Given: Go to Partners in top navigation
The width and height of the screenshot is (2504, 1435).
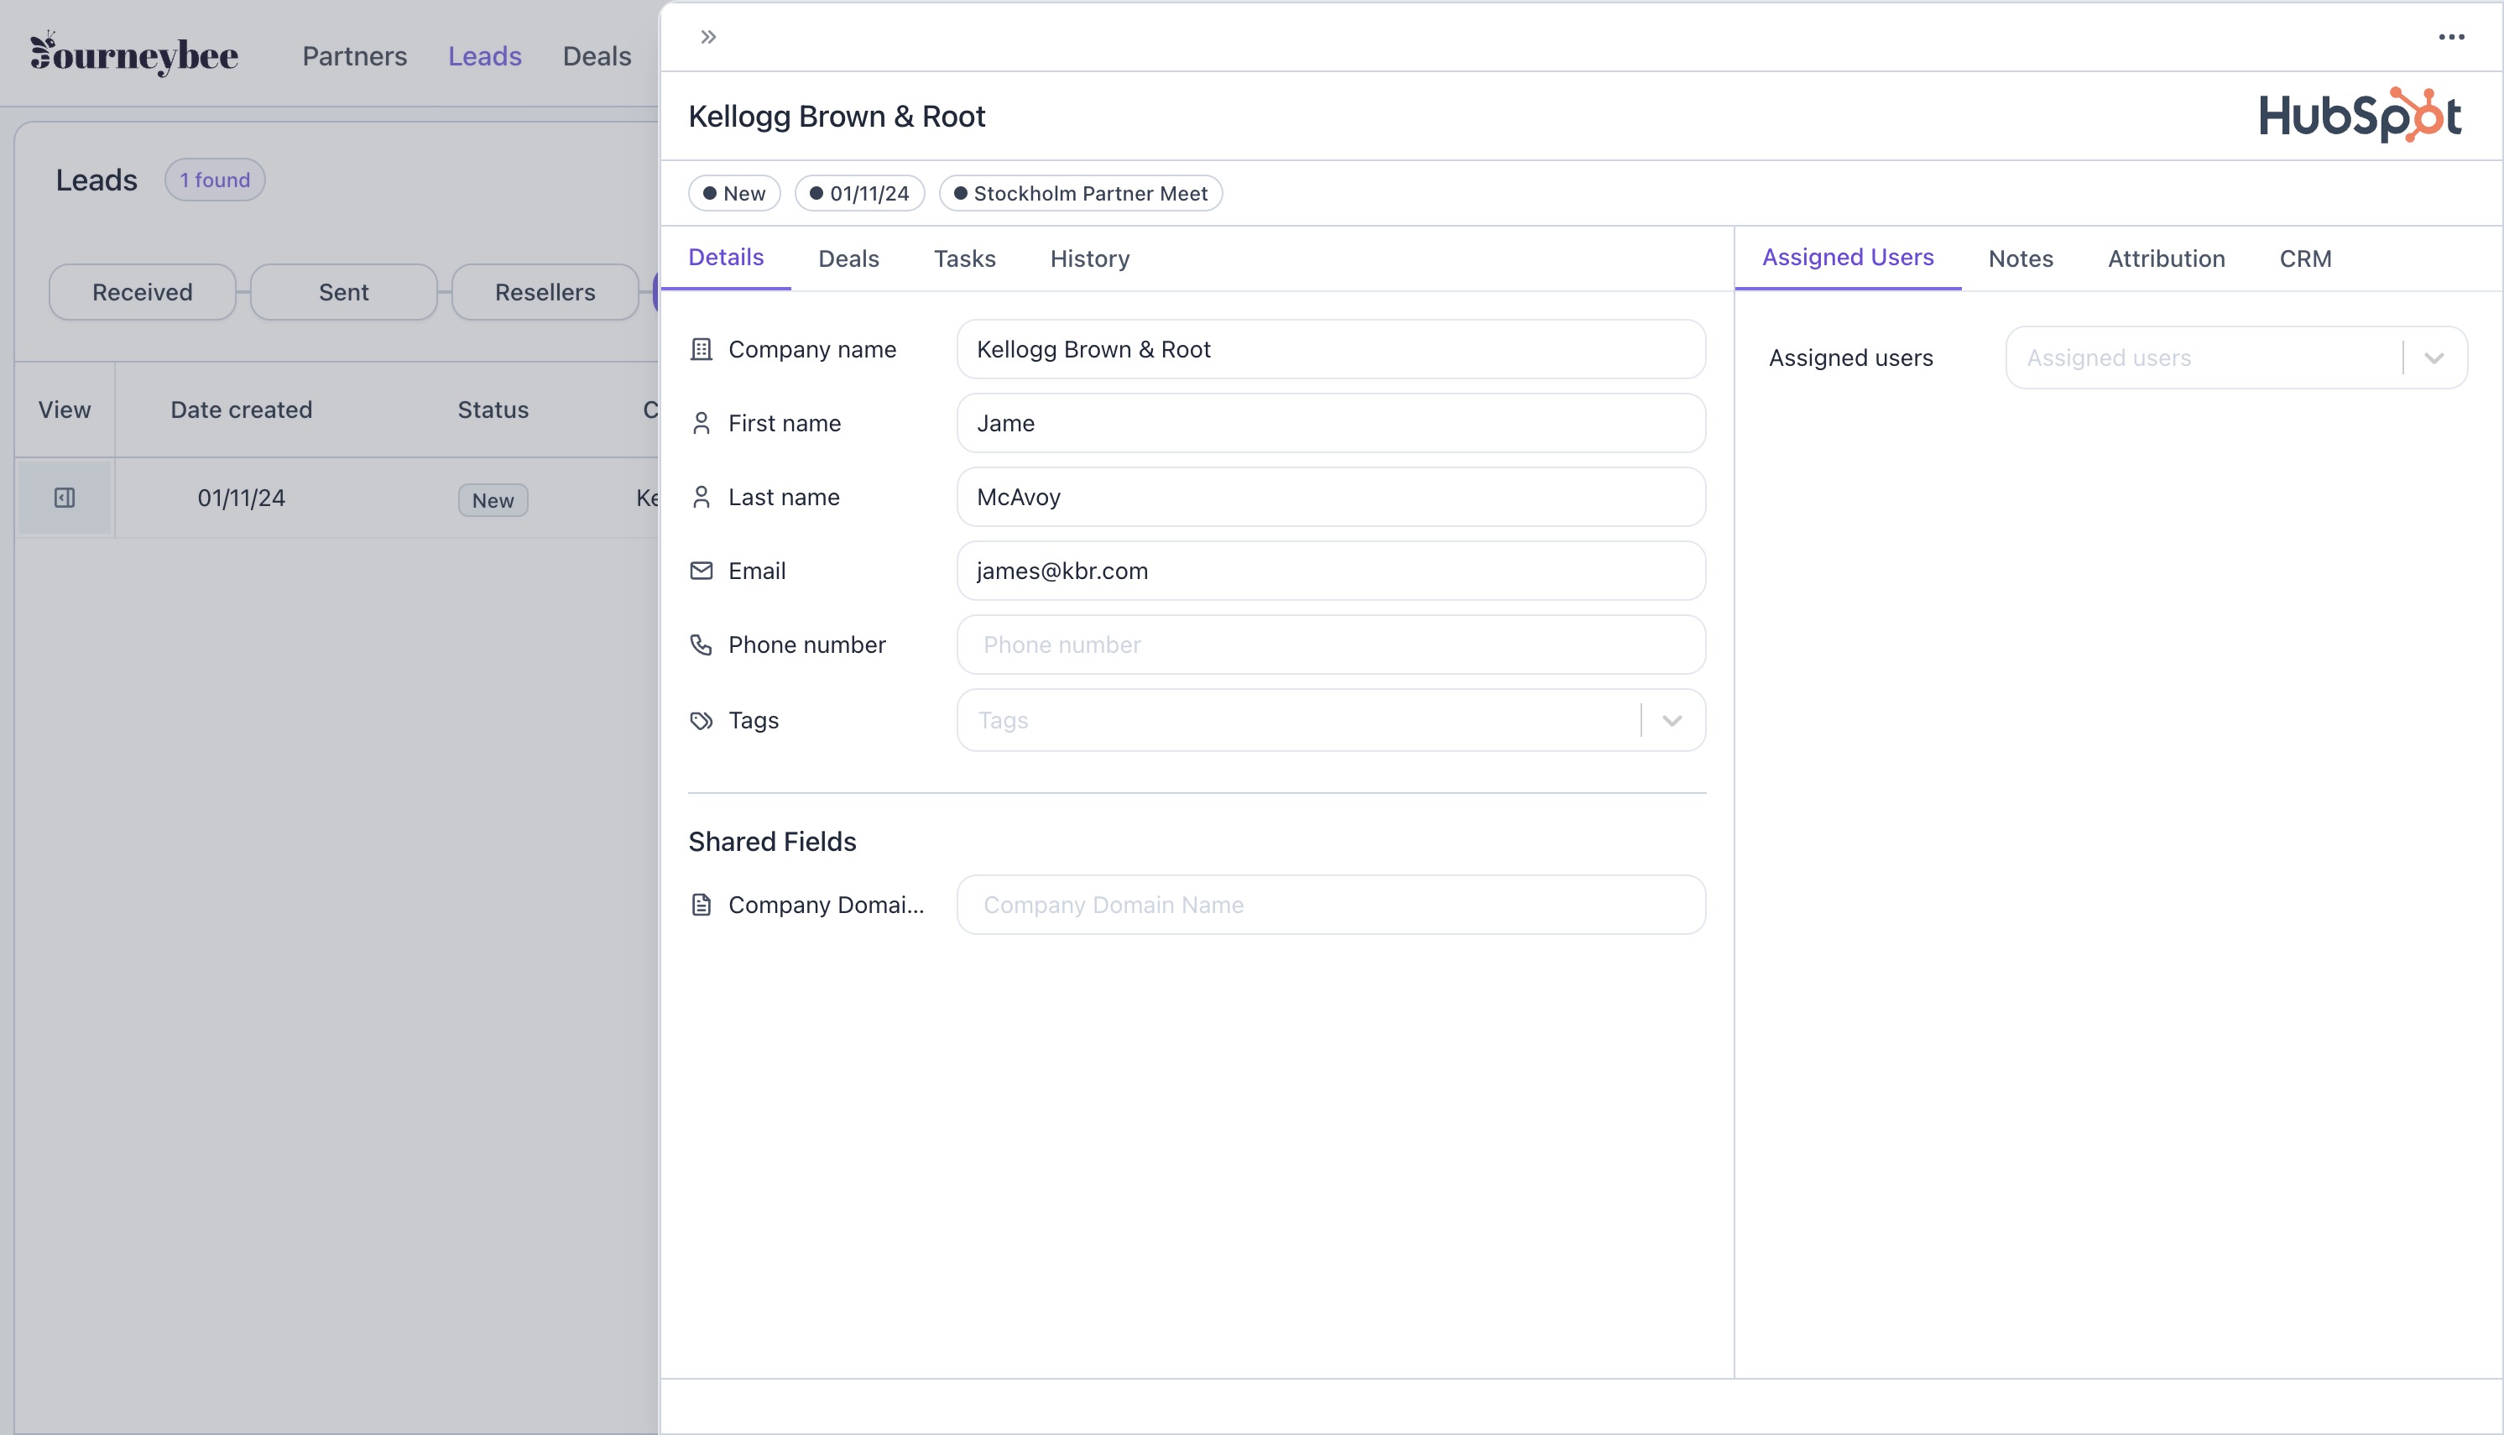Looking at the screenshot, I should 355,56.
